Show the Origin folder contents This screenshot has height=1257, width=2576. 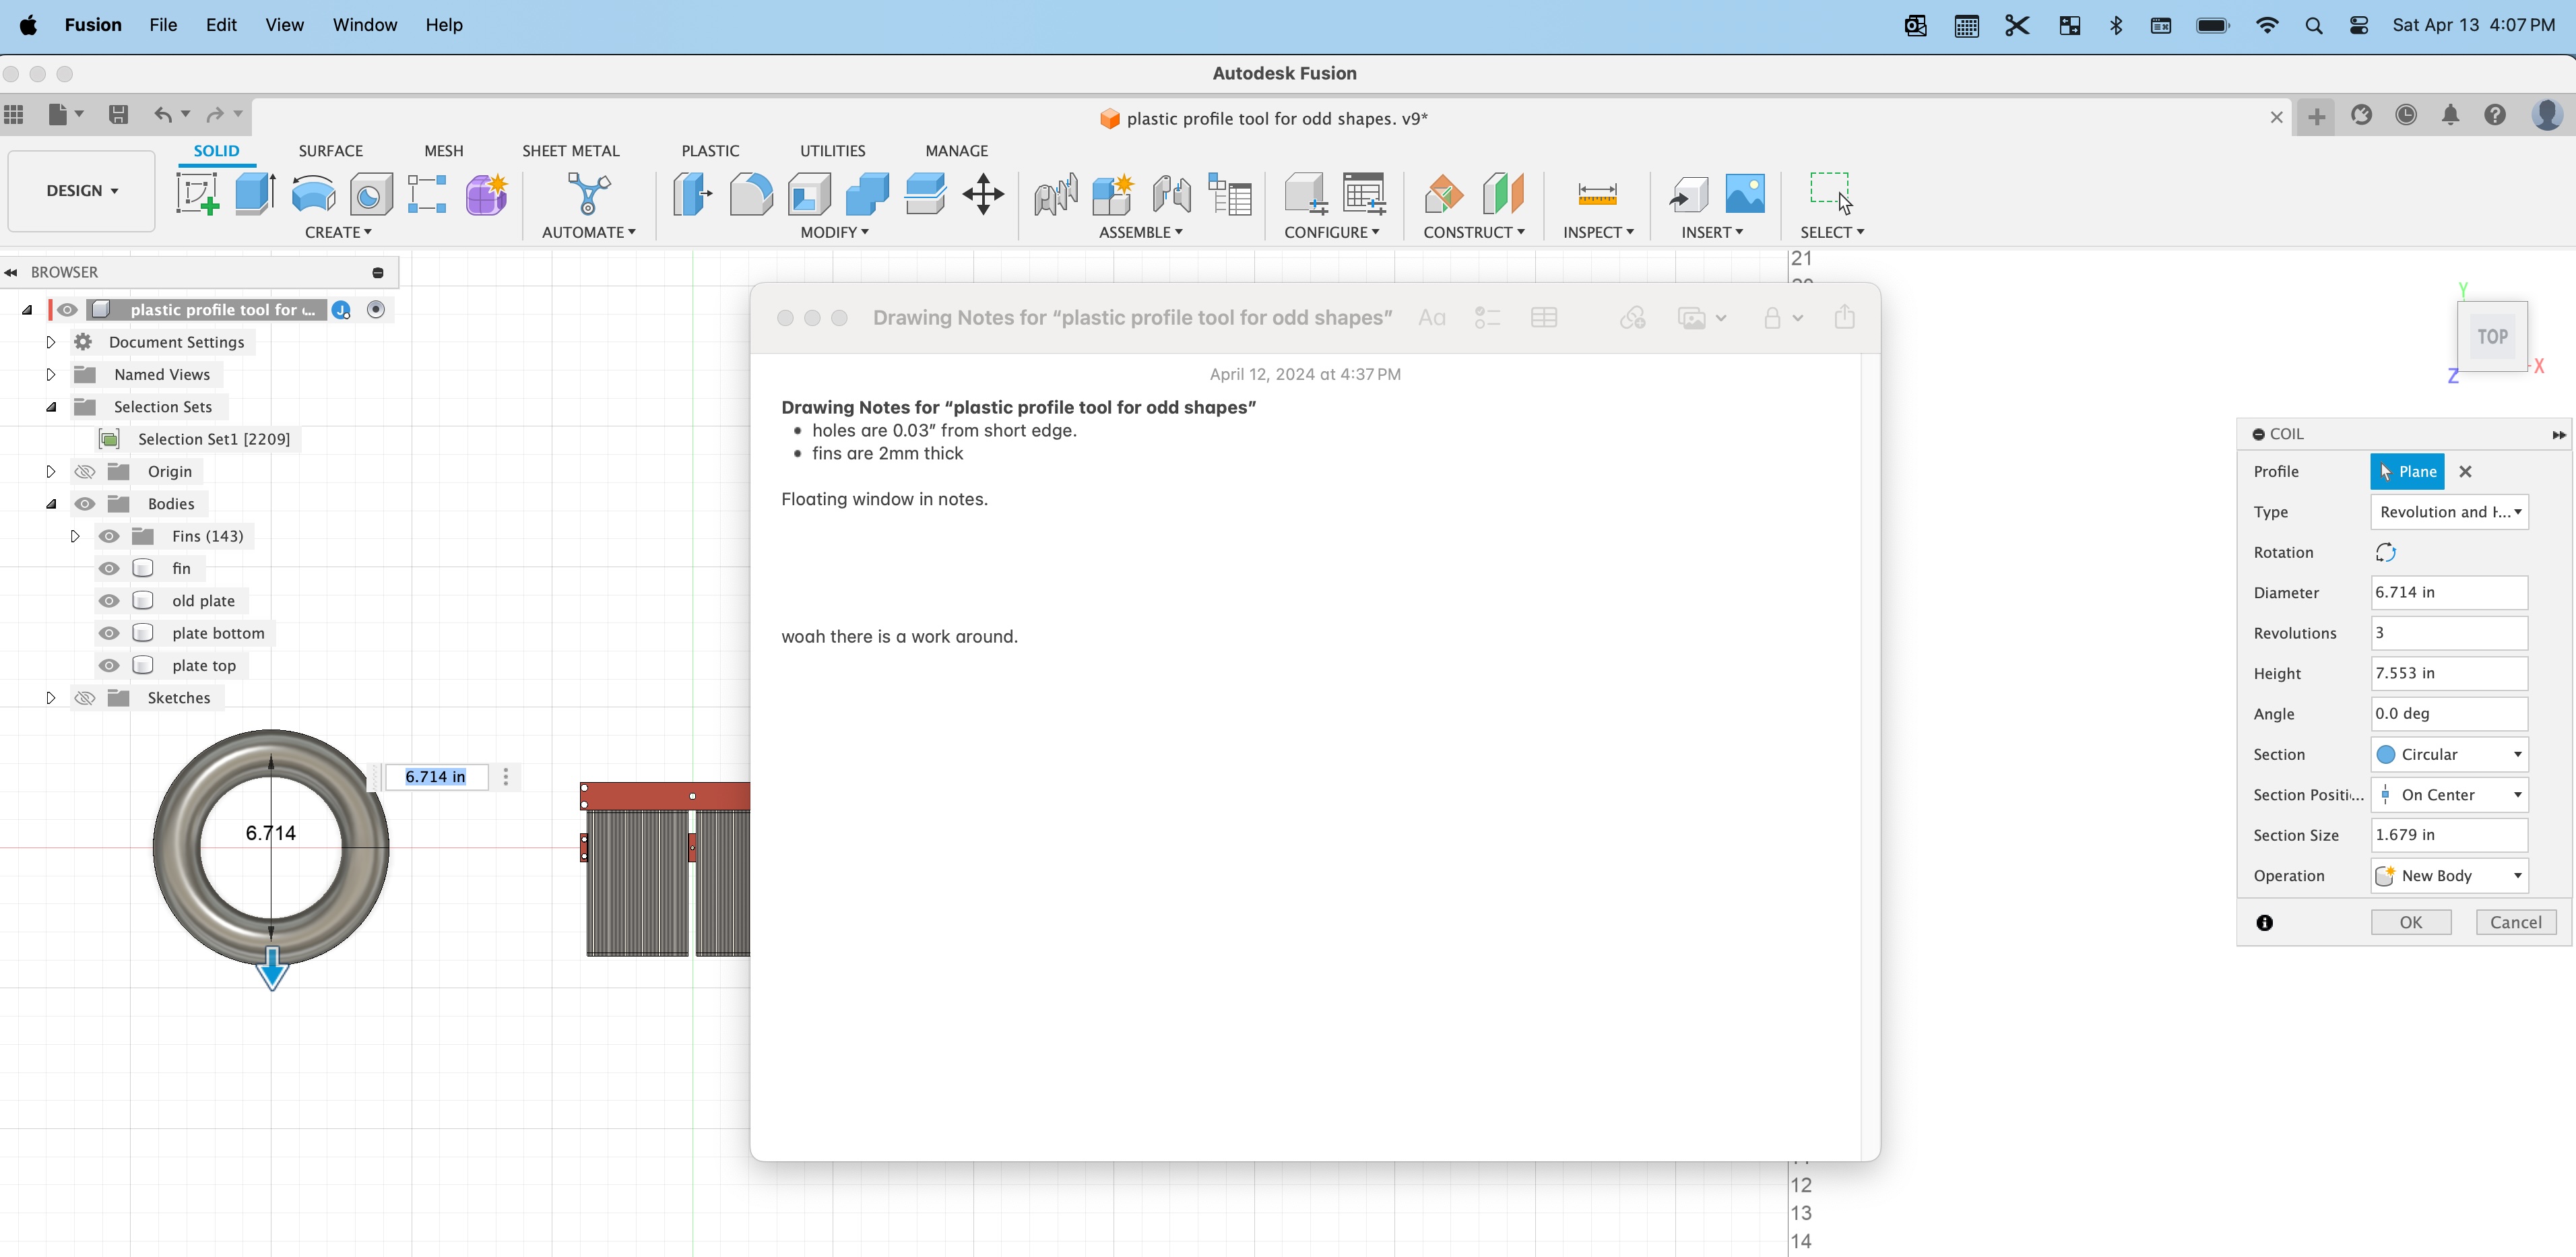tap(51, 471)
